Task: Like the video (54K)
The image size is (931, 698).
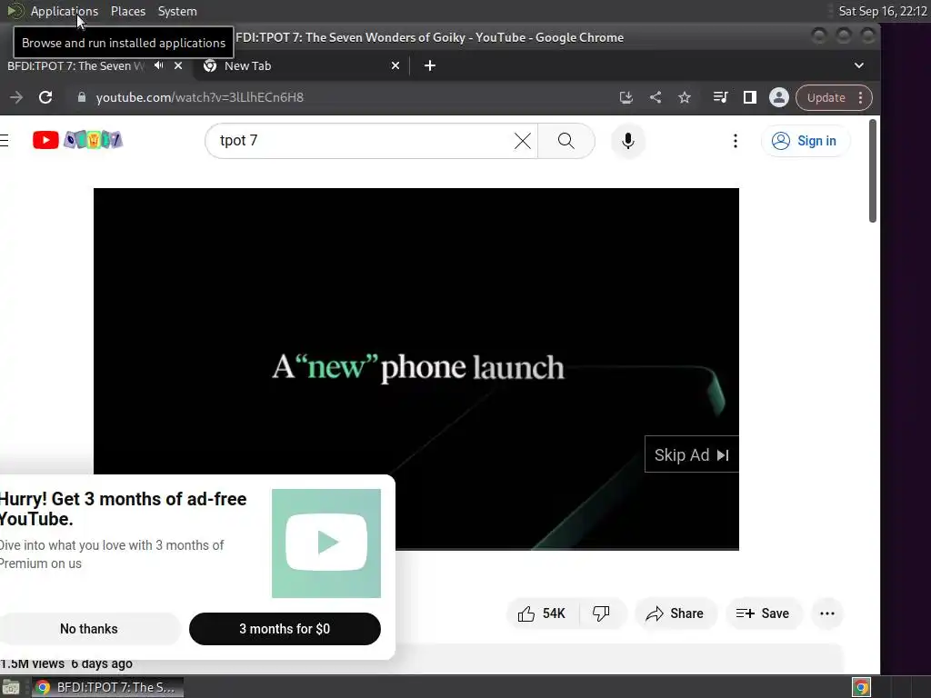Action: tap(542, 613)
